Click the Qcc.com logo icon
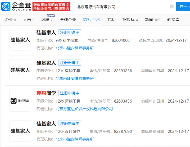190x147 pixels. (6, 7)
